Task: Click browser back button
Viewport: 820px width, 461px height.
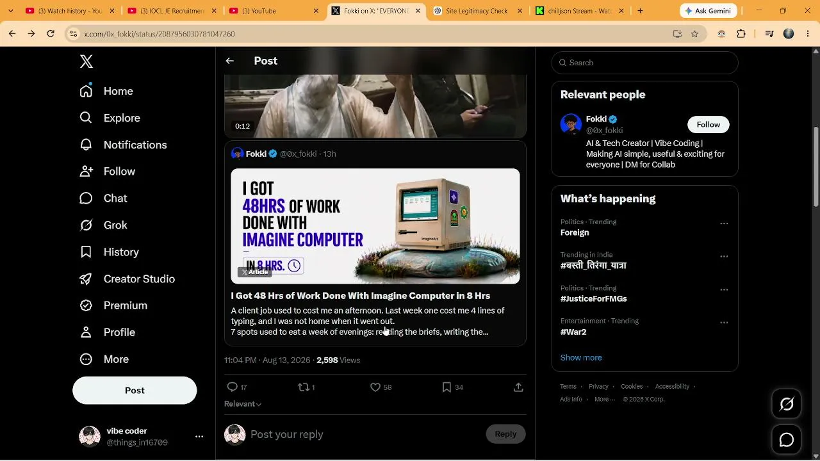Action: 12,34
